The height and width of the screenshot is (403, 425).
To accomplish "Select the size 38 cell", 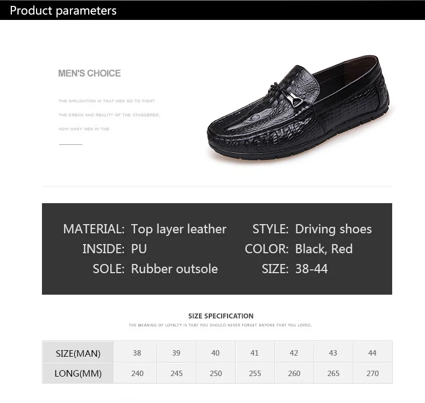I will [137, 353].
